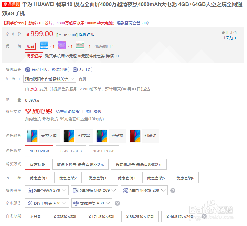Click the 京东 seller link in shipping info
This screenshot has width=247, height=226.
(34, 89)
